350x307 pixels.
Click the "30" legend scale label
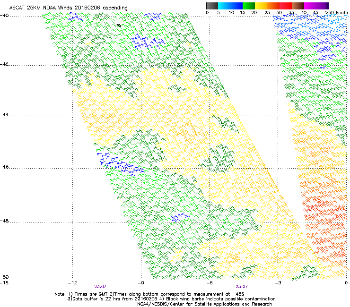[279, 13]
